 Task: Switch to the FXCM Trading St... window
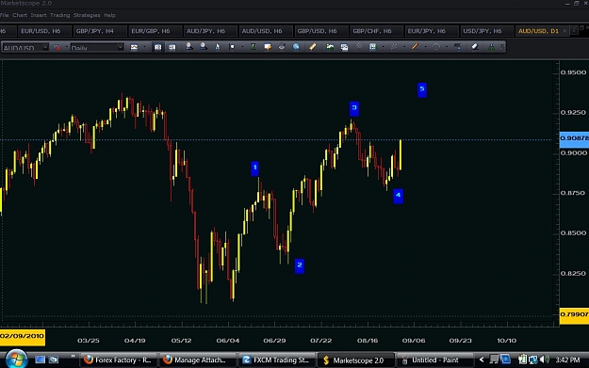[276, 360]
